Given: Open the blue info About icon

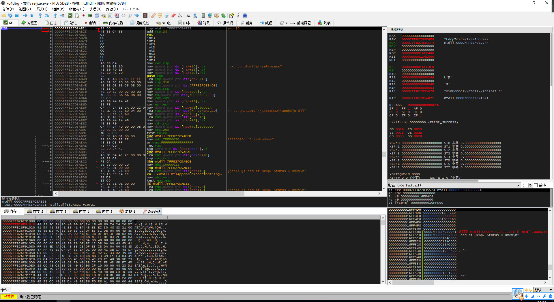Looking at the screenshot, I should pos(245,16).
